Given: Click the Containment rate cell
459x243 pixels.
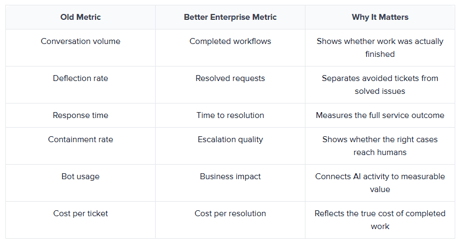Looking at the screenshot, I should point(81,146).
